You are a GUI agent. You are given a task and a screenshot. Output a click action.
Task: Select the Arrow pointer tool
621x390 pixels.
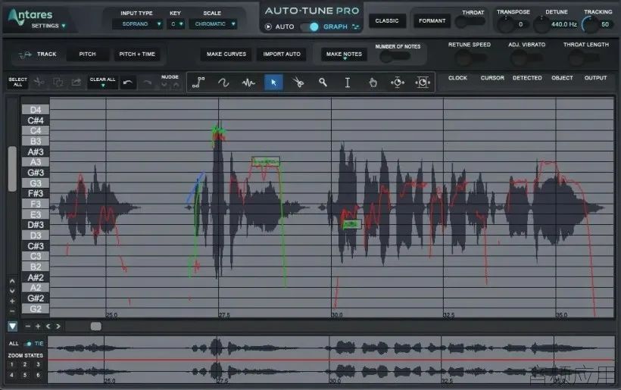point(273,83)
